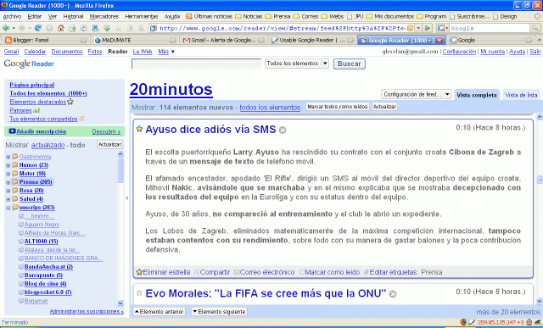Click the Buscar button

pos(349,64)
